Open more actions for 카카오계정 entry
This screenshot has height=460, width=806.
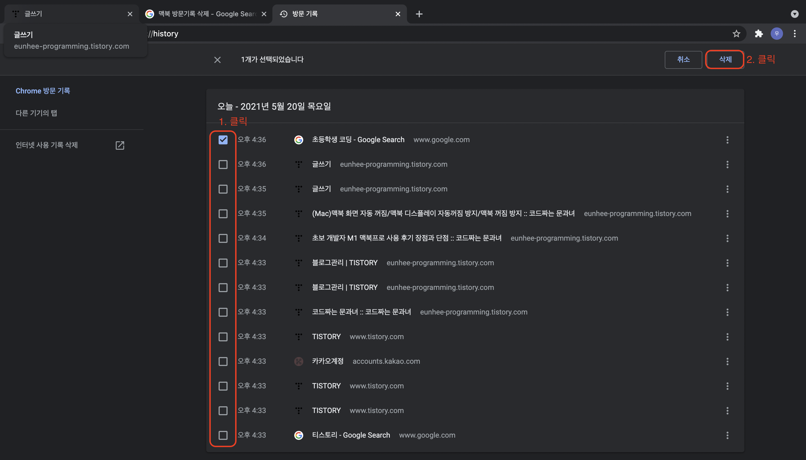tap(727, 362)
